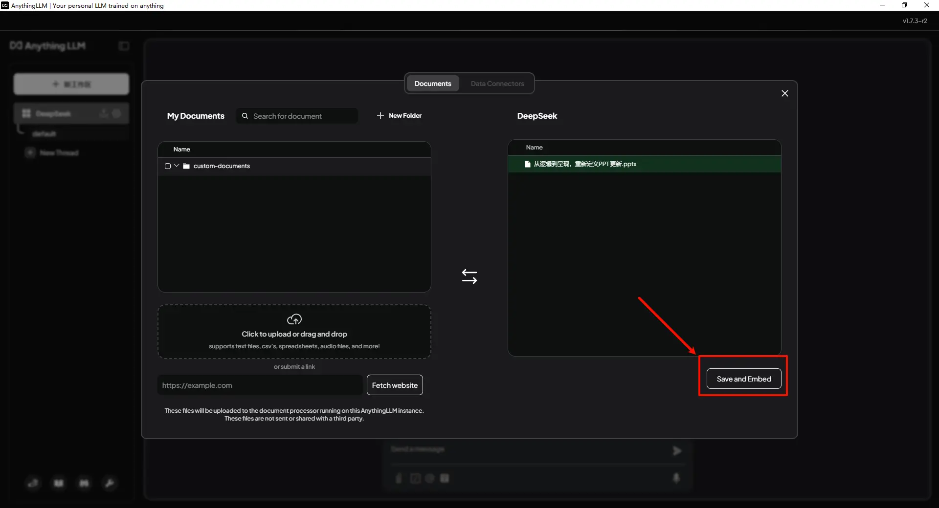Click the AnythingLLM logo in the sidebar
Viewport: 939px width, 508px height.
[x=48, y=46]
